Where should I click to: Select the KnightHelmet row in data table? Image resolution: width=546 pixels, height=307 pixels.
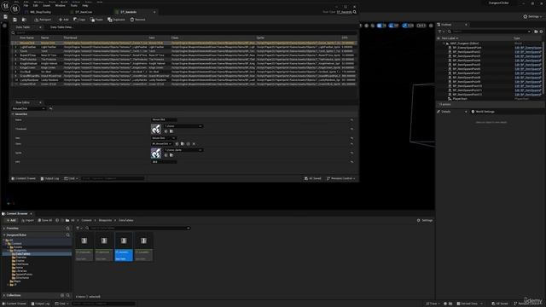click(184, 64)
